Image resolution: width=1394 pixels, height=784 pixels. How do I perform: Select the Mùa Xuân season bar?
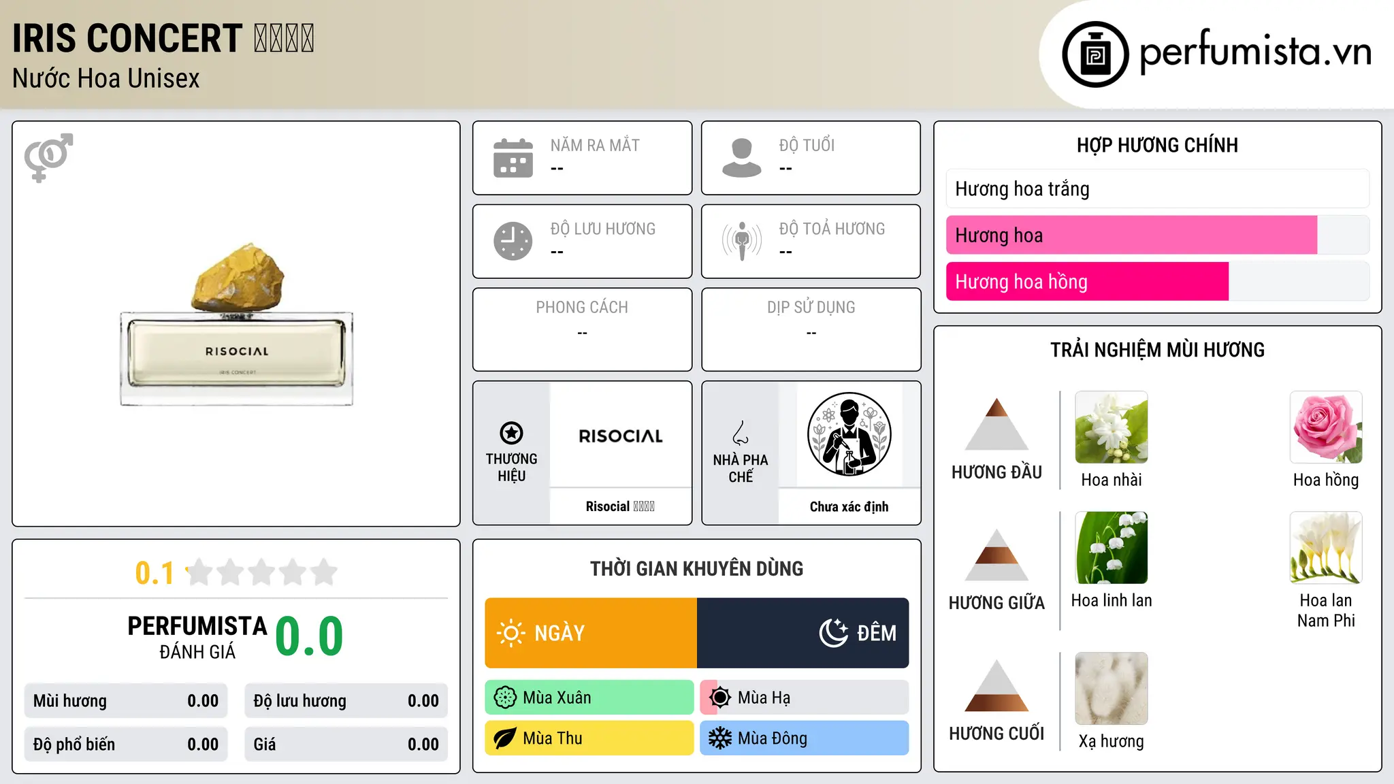click(589, 698)
